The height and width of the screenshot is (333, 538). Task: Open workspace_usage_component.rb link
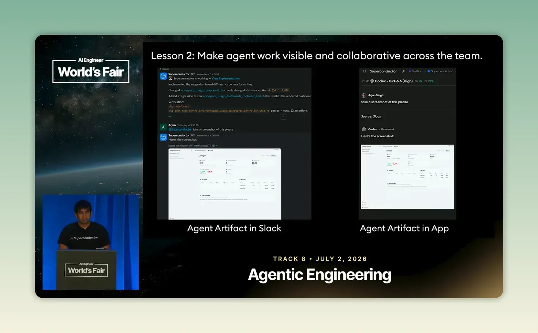[201, 90]
